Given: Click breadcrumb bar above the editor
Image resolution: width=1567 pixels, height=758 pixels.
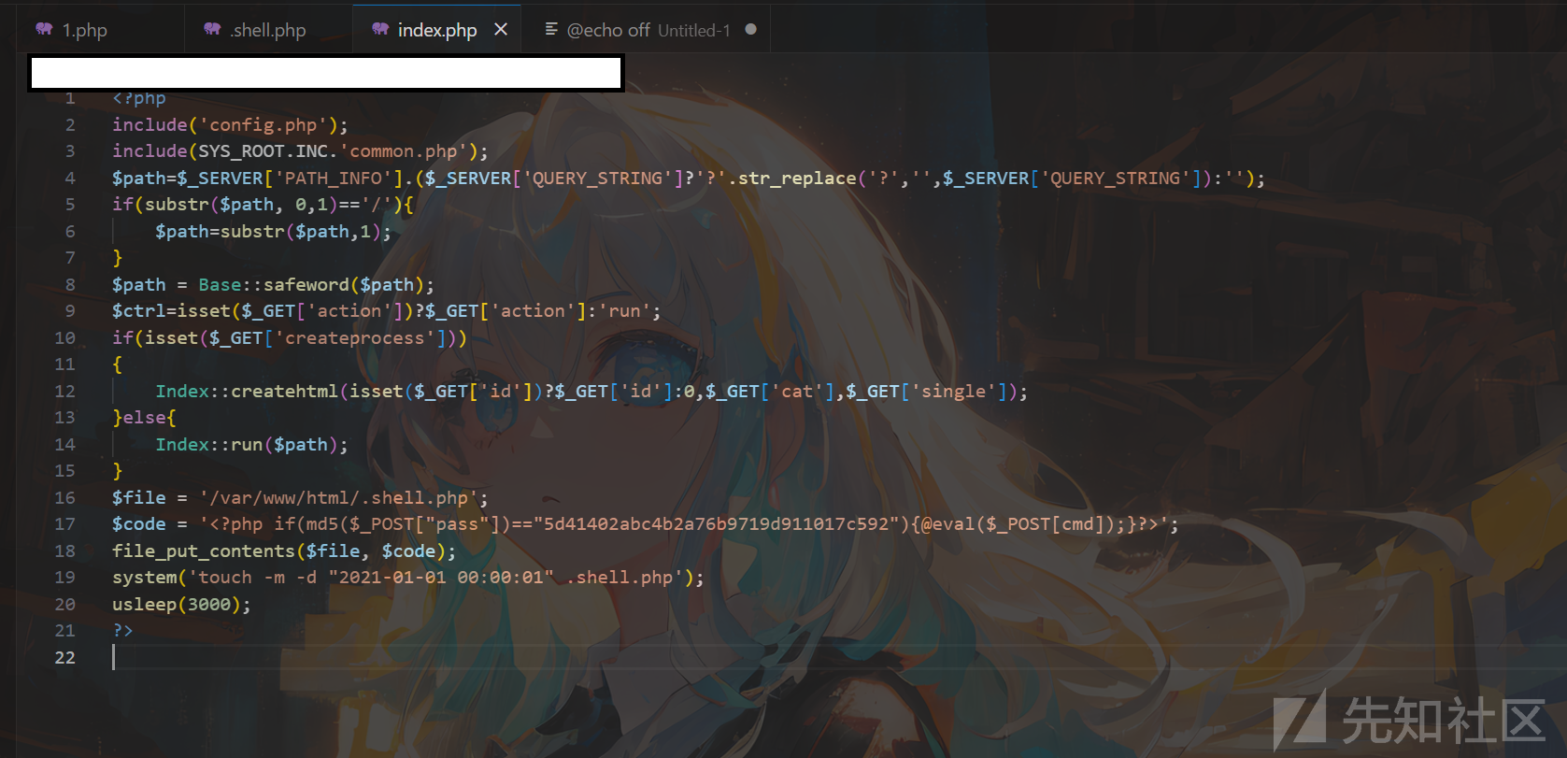Looking at the screenshot, I should coord(326,72).
